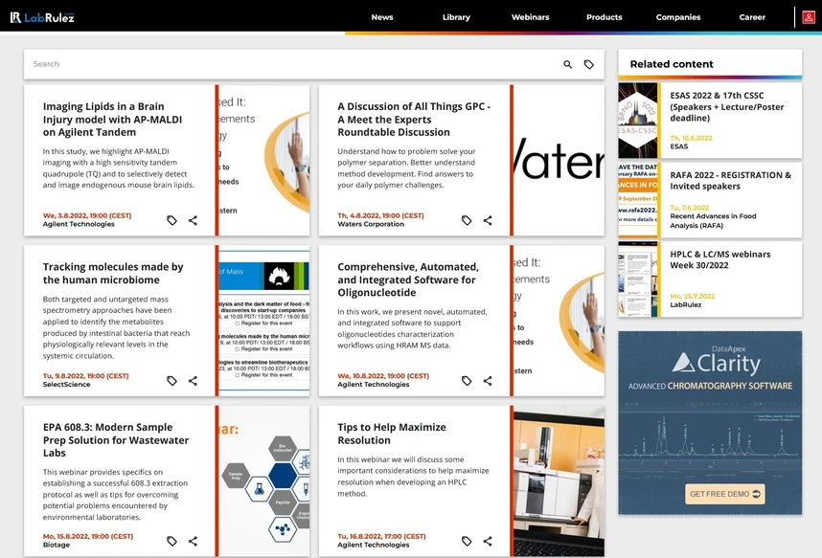Screen dimensions: 822x558
Task: Share the Imaging Lipids webinar
Action: (193, 220)
